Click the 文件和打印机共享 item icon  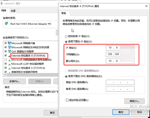pos(9,47)
